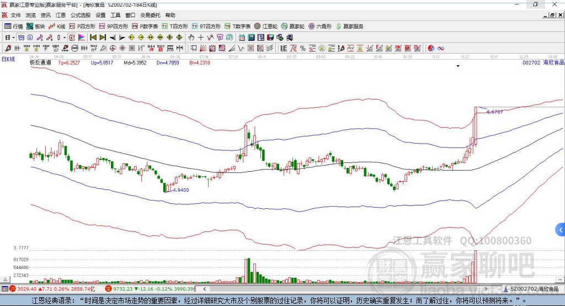Select the hand pan tool
This screenshot has height=306, width=565.
191,38
